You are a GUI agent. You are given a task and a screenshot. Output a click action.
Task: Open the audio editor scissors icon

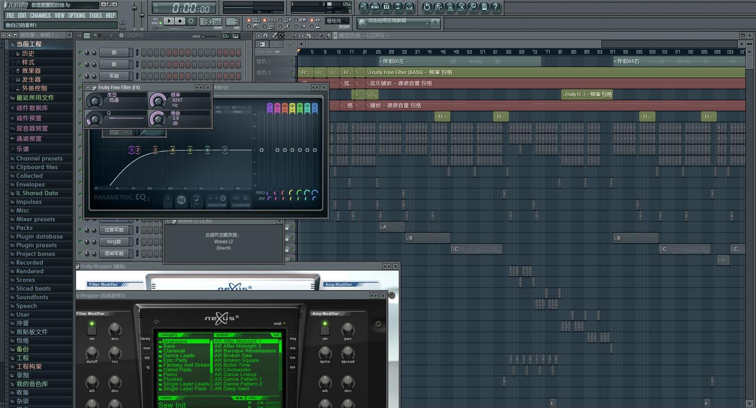(461, 7)
